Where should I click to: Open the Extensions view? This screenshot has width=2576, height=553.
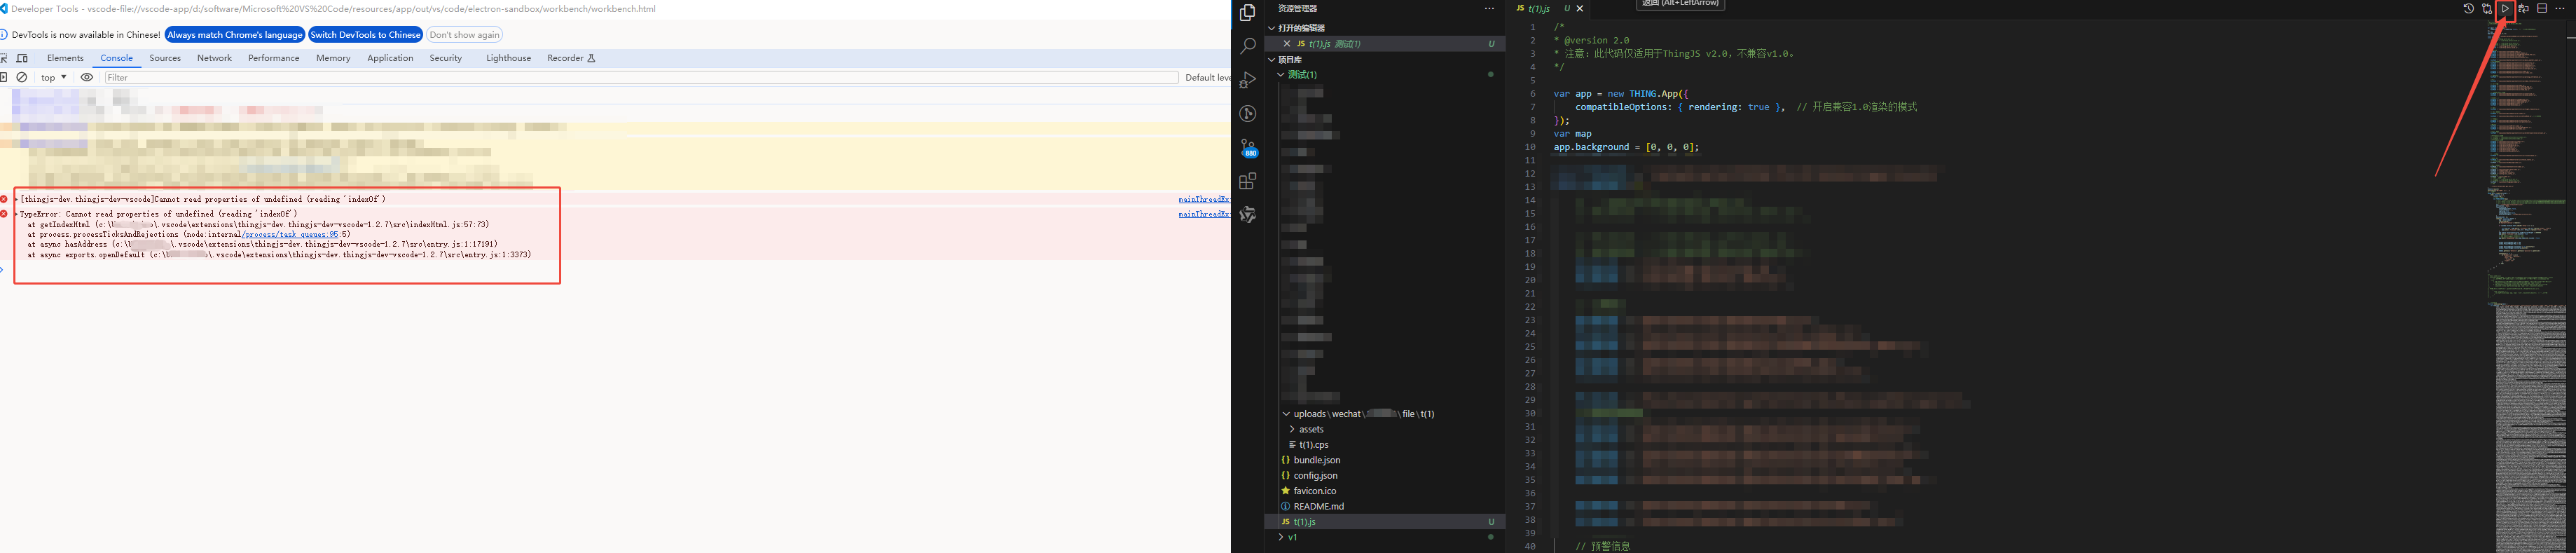click(1247, 181)
